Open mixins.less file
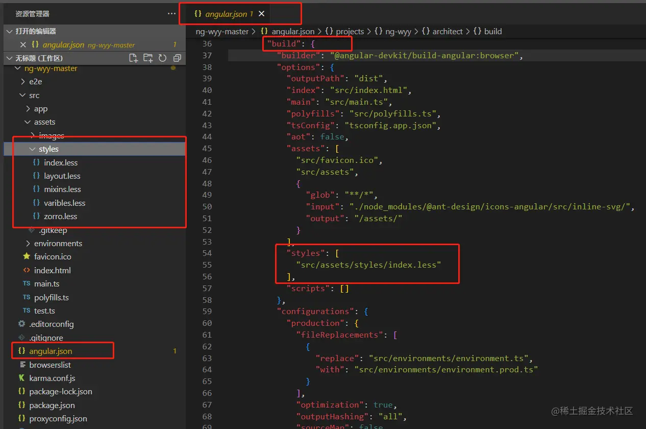This screenshot has width=646, height=429. [62, 189]
